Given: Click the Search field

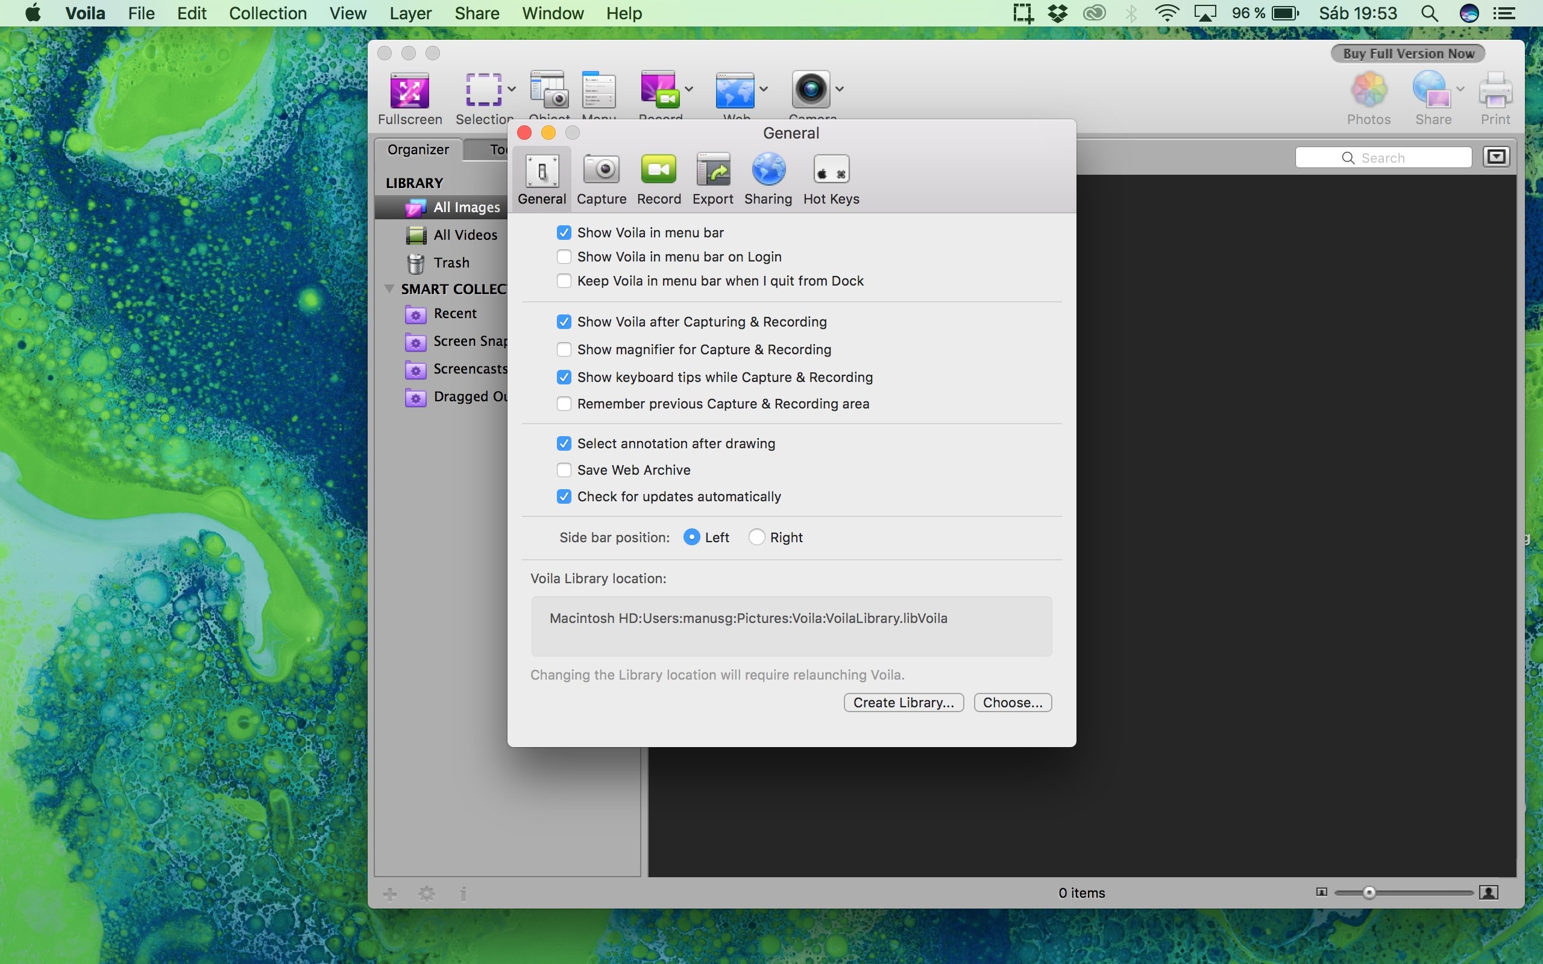Looking at the screenshot, I should 1383,157.
